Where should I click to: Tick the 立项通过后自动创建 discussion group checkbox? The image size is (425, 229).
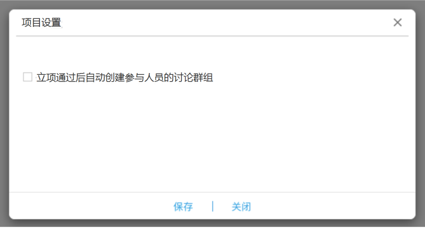(28, 77)
